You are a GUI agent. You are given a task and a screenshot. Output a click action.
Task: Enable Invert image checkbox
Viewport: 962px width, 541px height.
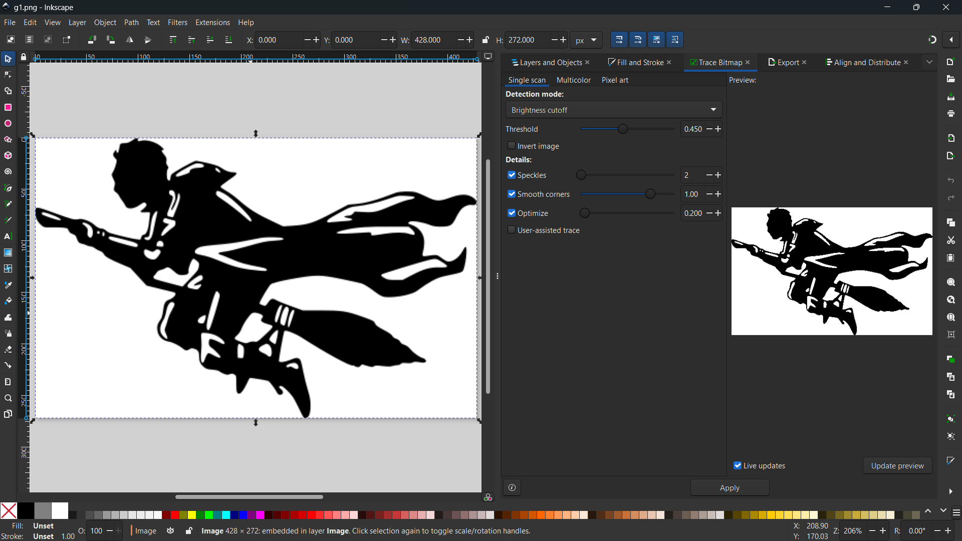[512, 146]
